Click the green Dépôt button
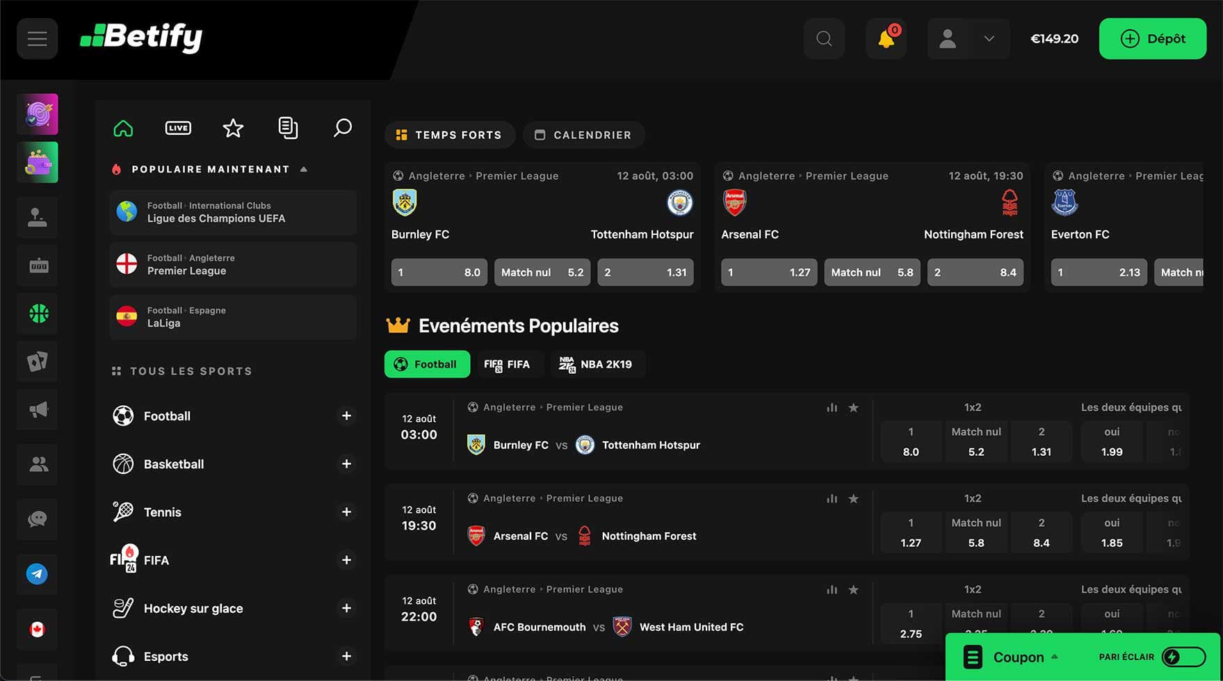The image size is (1223, 681). (x=1152, y=38)
